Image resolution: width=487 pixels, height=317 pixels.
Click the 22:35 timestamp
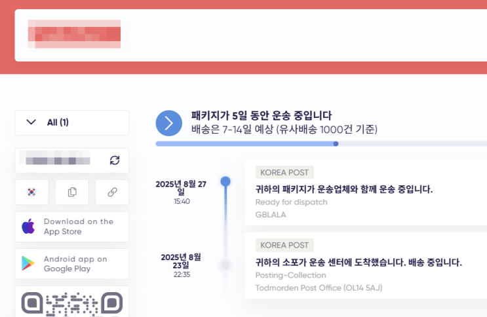(182, 274)
